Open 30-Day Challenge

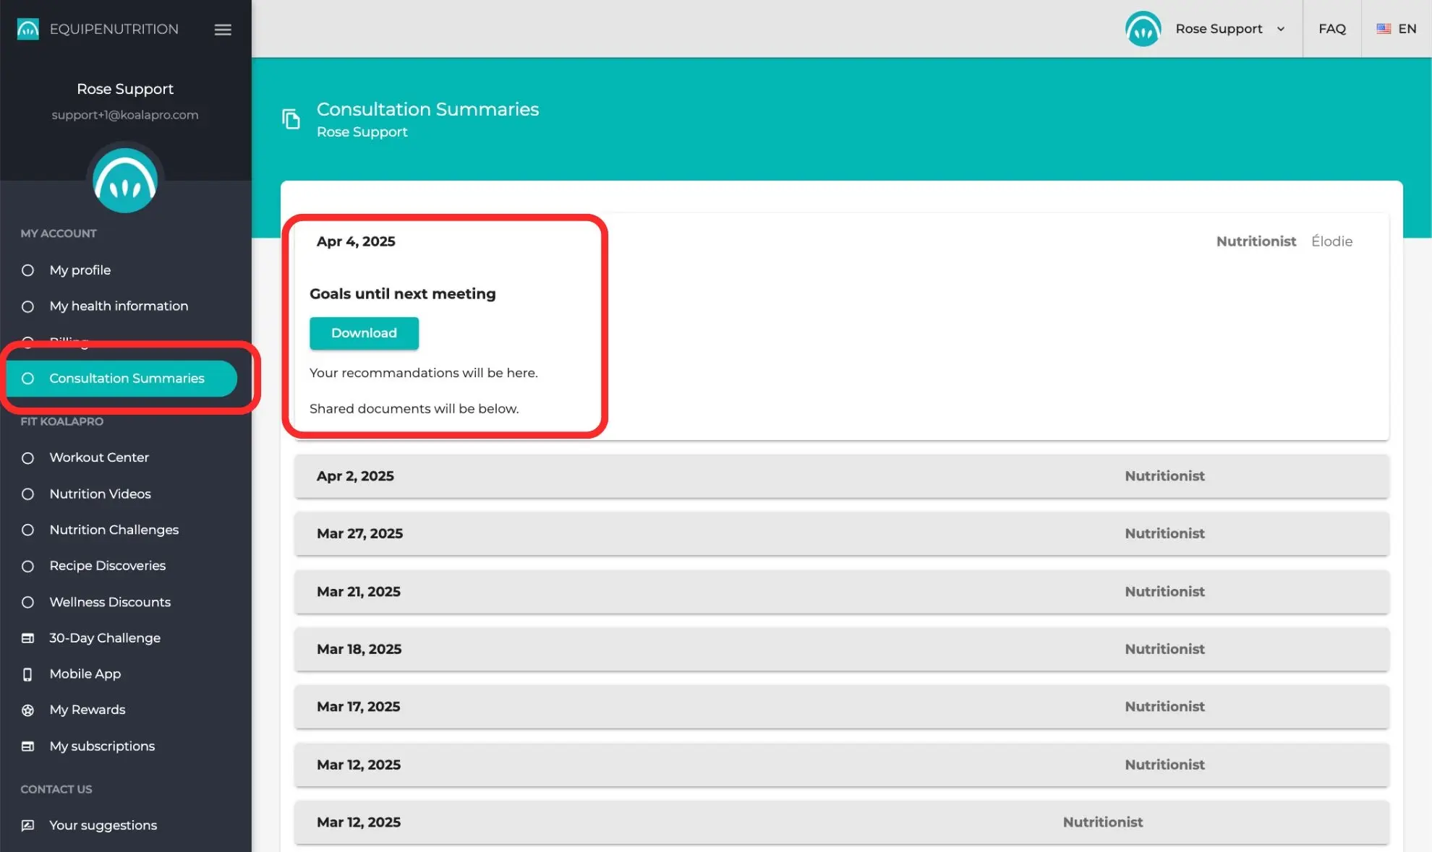105,637
